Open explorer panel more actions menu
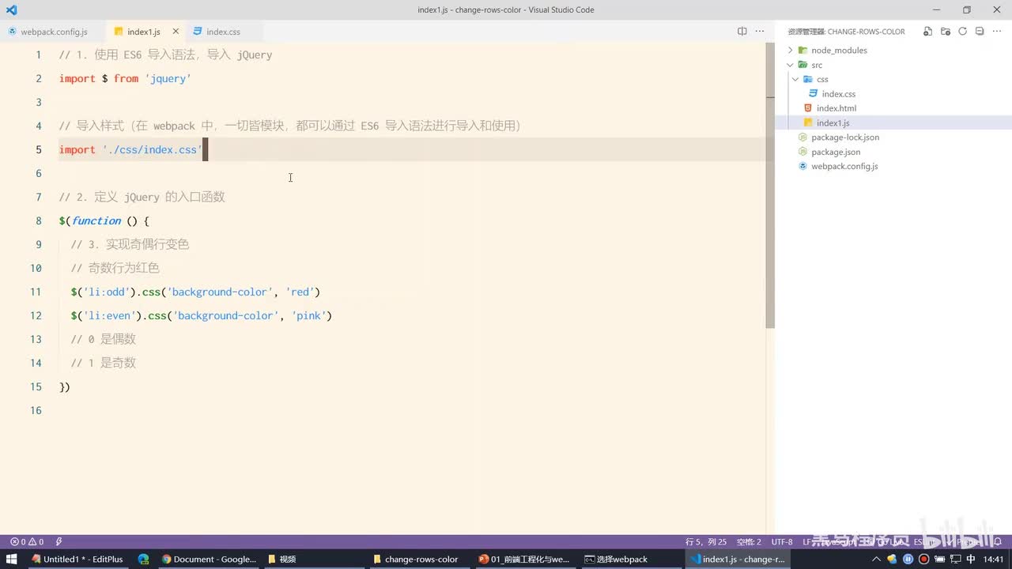 [998, 32]
